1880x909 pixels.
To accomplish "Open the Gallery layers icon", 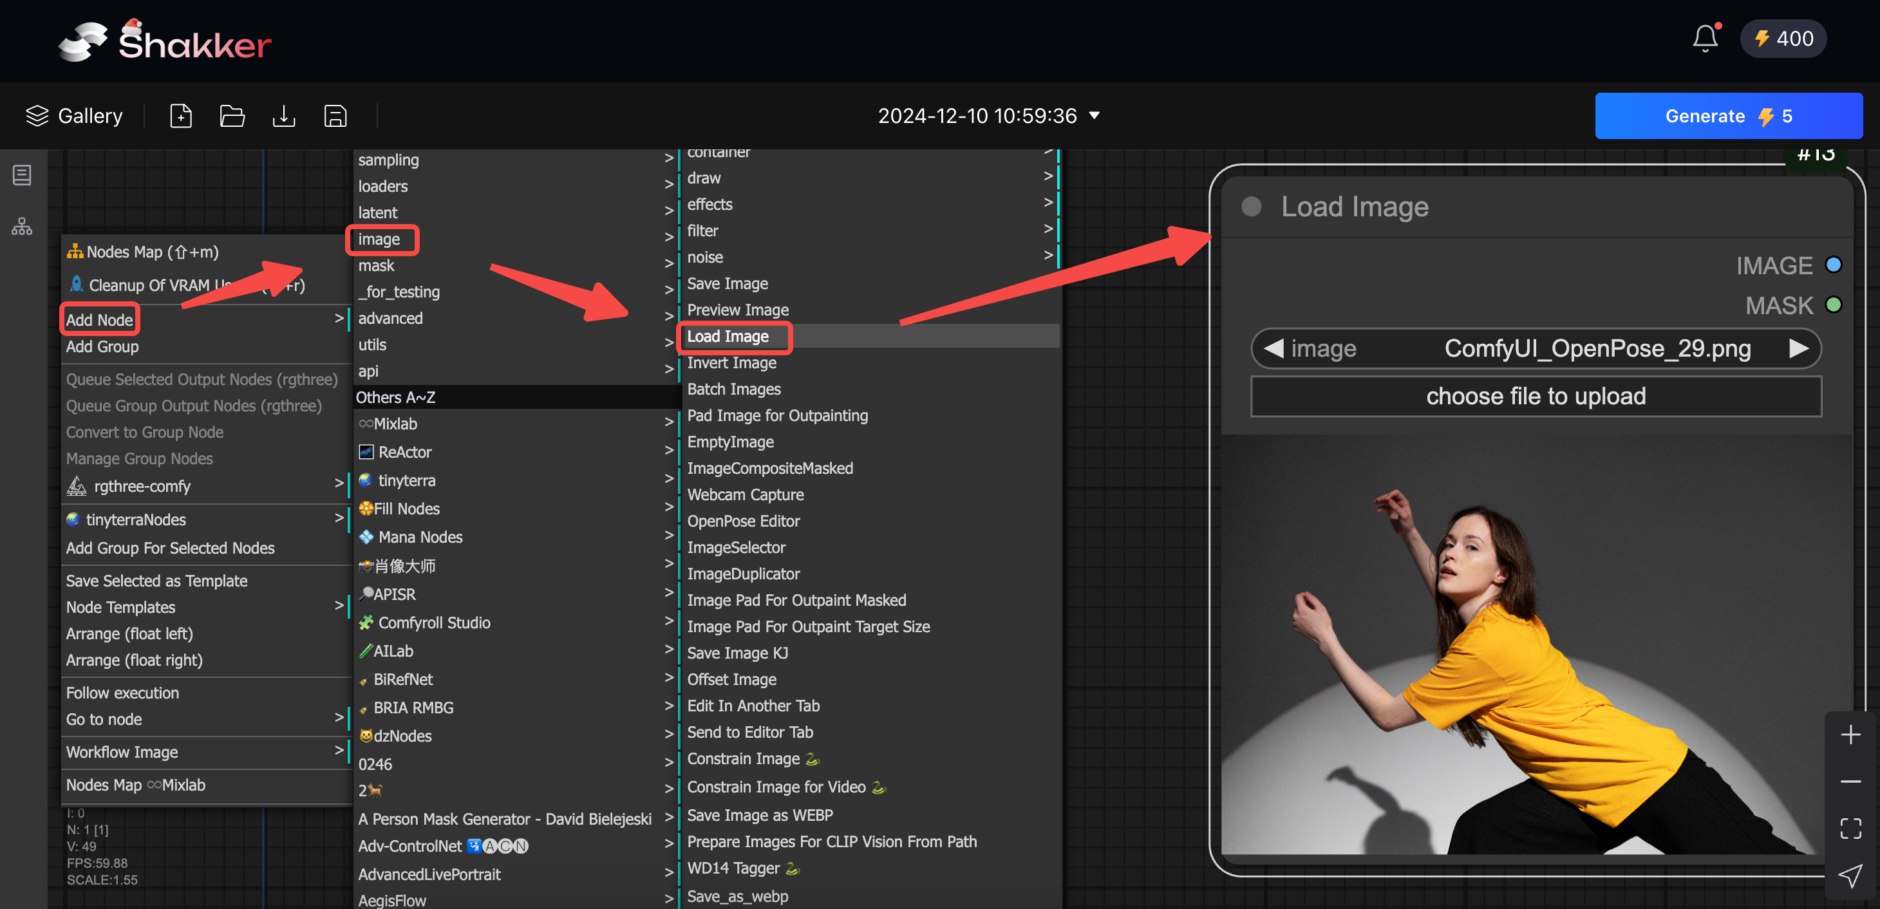I will coord(37,116).
